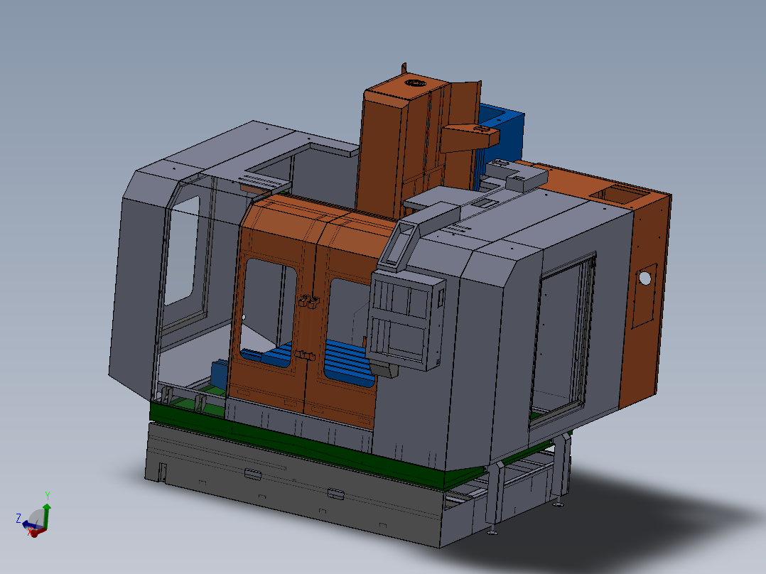Select the rectangular opening atop the orange cabinet

618,194
